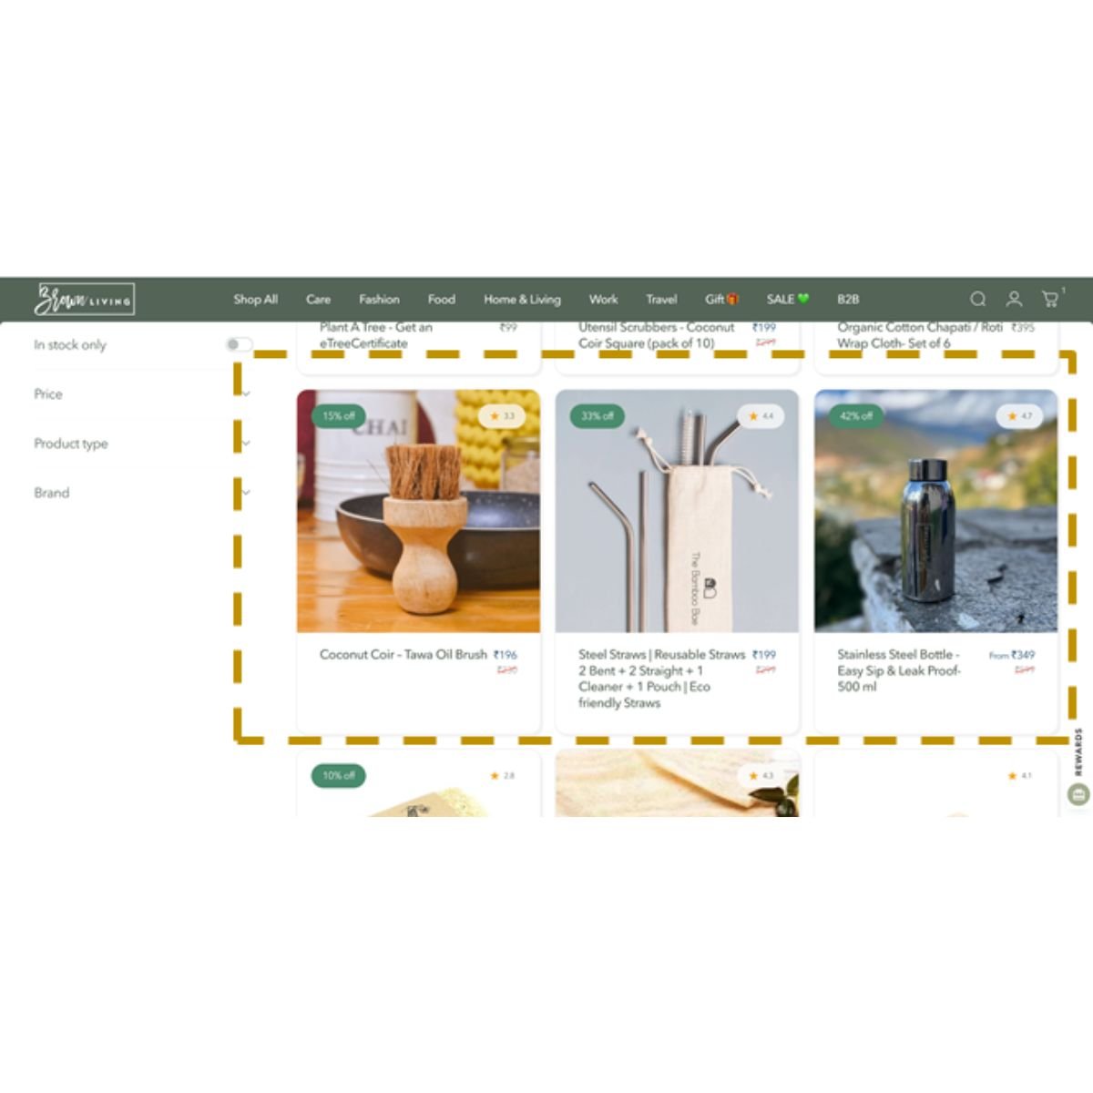Click the gift box icon beside Gift
The image size is (1093, 1093).
(x=731, y=298)
